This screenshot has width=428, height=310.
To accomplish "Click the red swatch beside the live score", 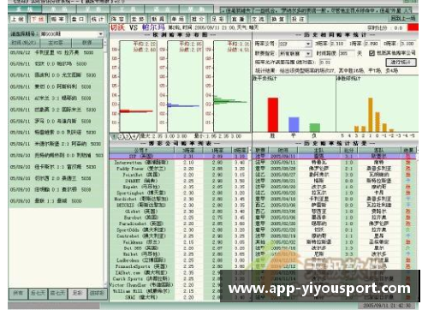I will 413,27.
